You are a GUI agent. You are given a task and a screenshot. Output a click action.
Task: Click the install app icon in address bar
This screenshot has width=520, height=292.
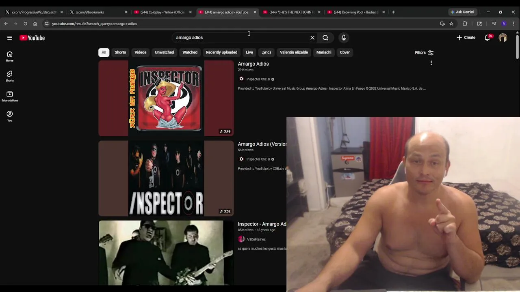(x=442, y=24)
